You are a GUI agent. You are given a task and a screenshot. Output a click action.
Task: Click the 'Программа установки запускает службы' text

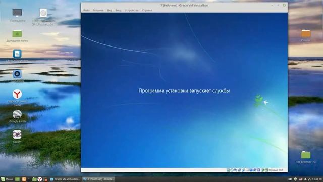(x=184, y=91)
